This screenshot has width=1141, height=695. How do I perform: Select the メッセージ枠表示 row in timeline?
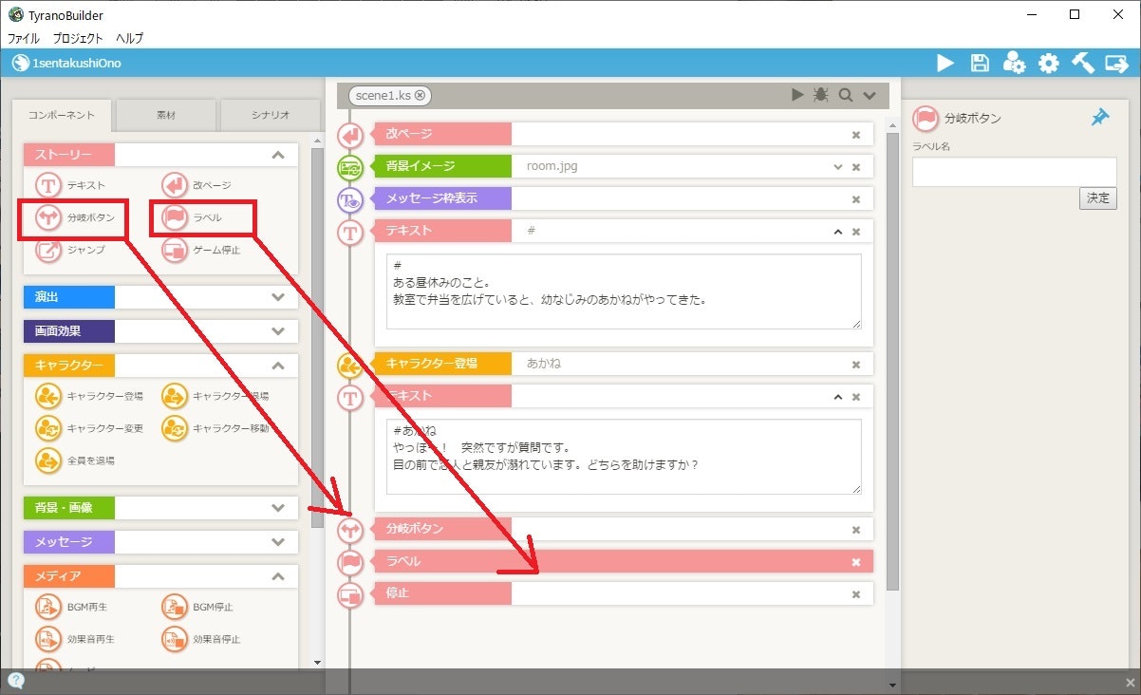click(623, 198)
